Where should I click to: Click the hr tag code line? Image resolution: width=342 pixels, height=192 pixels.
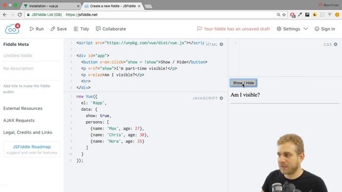click(85, 81)
